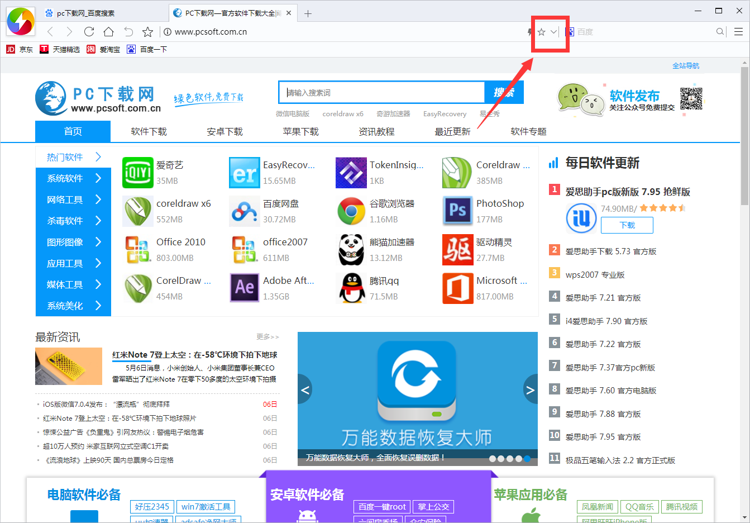Click the 下载 button for 爱思助手

coord(627,225)
